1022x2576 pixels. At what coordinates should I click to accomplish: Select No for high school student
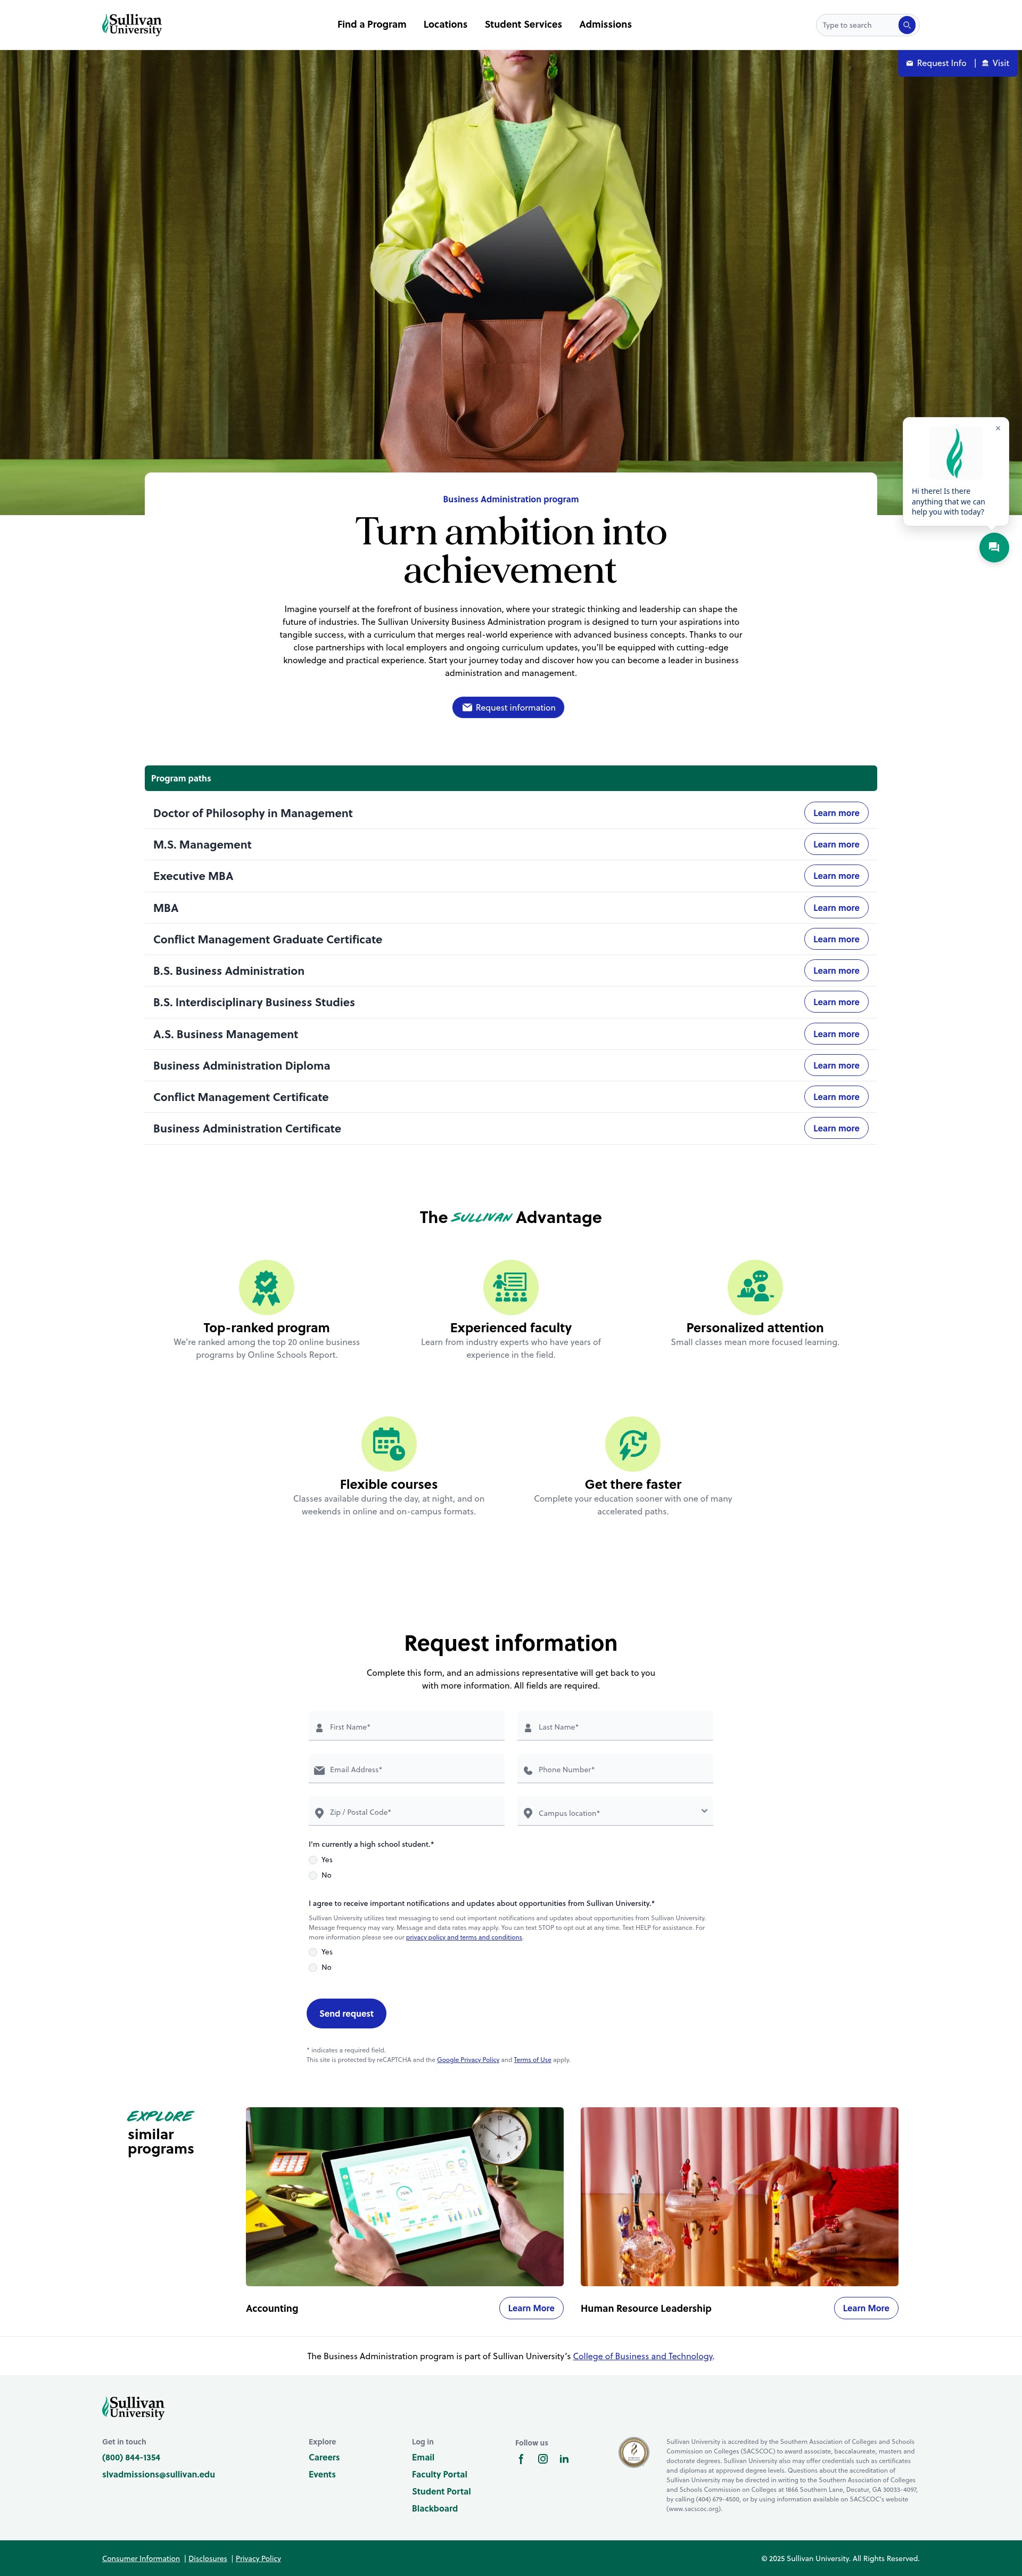(x=312, y=1875)
